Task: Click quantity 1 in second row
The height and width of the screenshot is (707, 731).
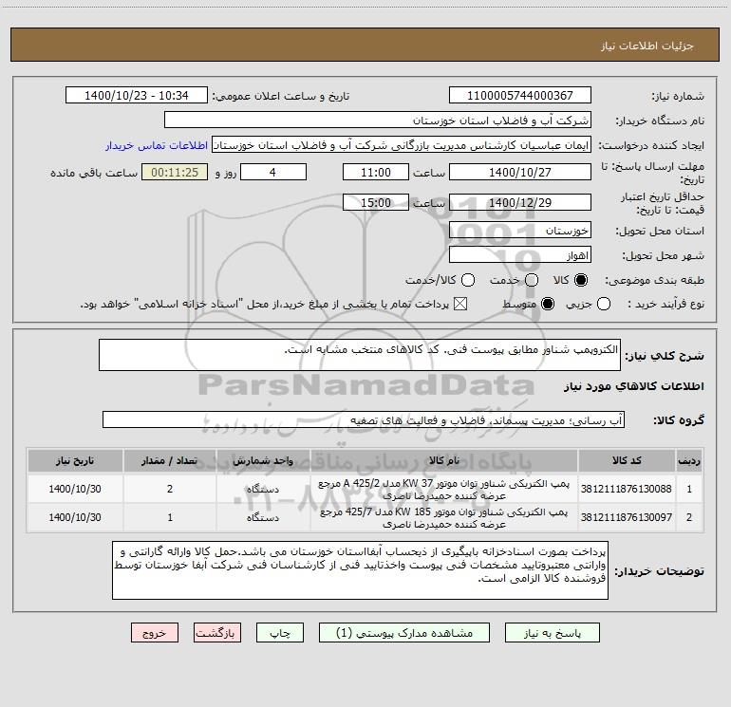Action: (x=170, y=517)
